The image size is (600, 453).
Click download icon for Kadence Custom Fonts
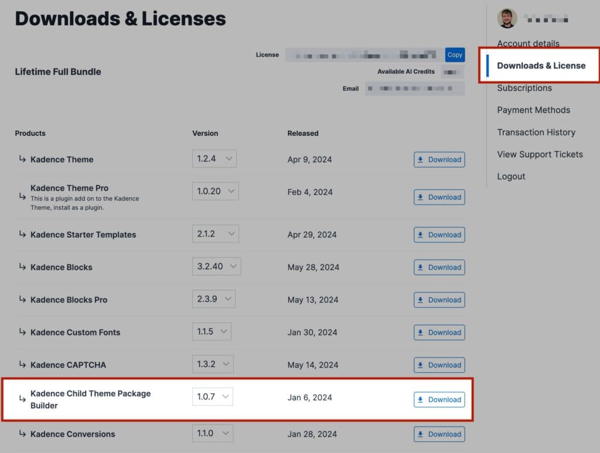pyautogui.click(x=421, y=332)
